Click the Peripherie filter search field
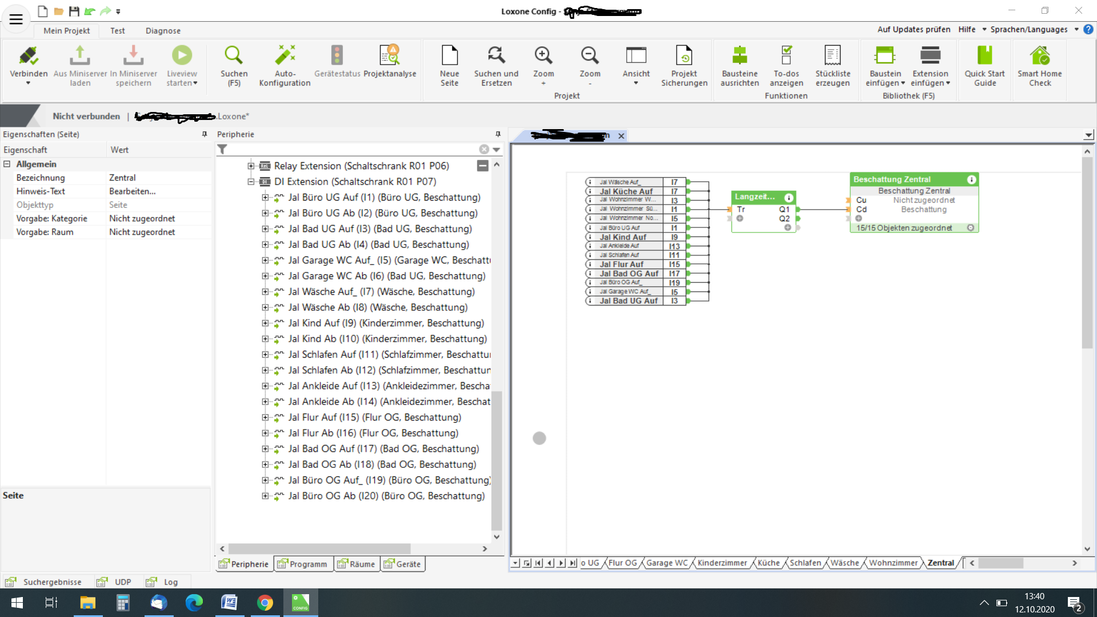1097x617 pixels. (x=351, y=150)
